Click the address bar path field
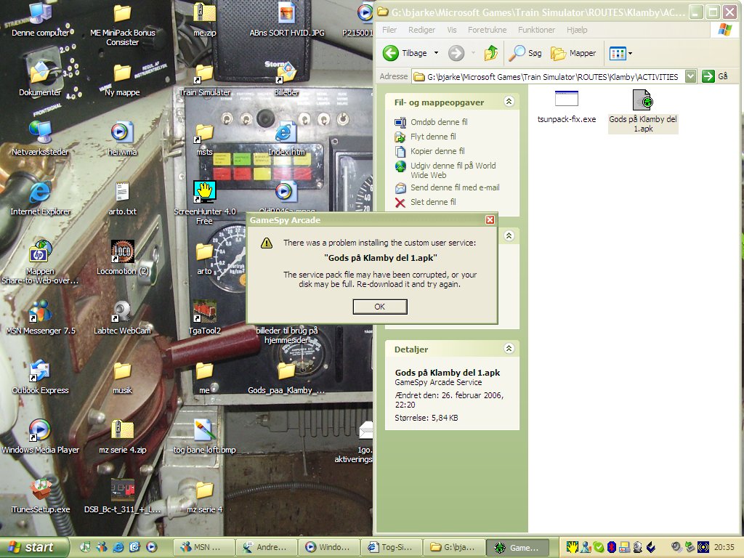The height and width of the screenshot is (558, 744). [548, 76]
